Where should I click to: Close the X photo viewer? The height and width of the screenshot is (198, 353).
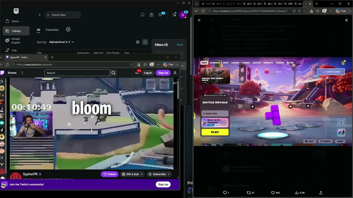point(199,20)
